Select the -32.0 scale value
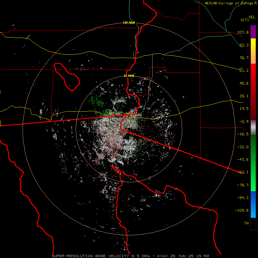Viewport: 258px width, 258px height. (x=243, y=147)
